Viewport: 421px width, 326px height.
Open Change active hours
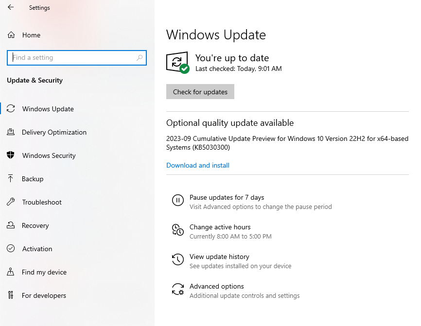(220, 227)
